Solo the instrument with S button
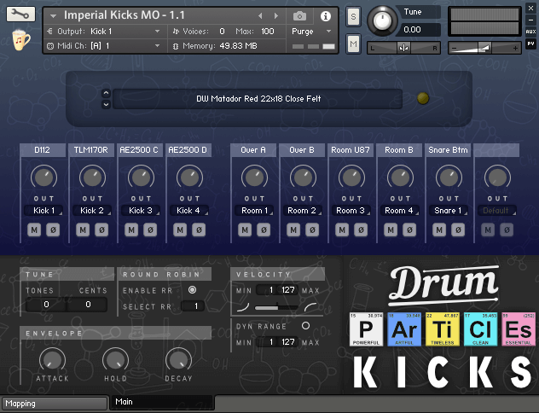This screenshot has width=539, height=413. (353, 16)
